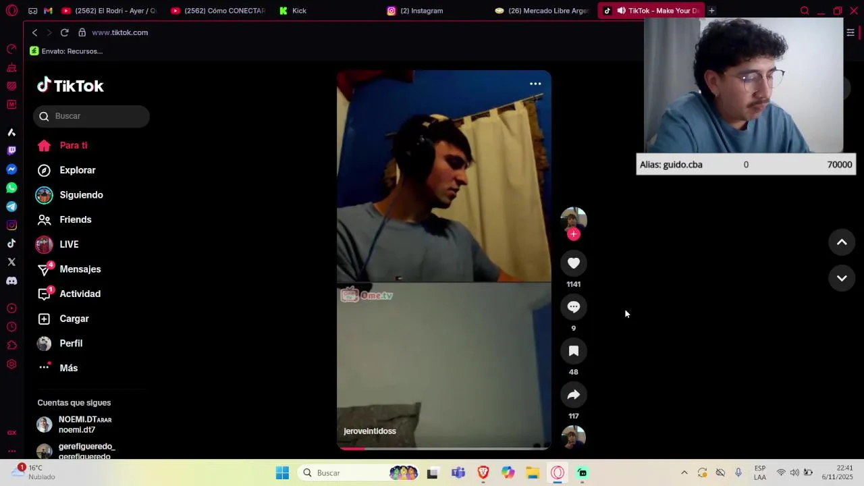Switch to the El Rodri YouTube tab
The image size is (864, 486).
tap(110, 11)
